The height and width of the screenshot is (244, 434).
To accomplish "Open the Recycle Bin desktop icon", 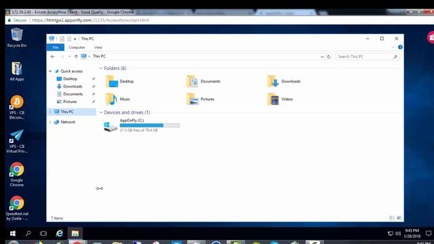I will coord(16,37).
